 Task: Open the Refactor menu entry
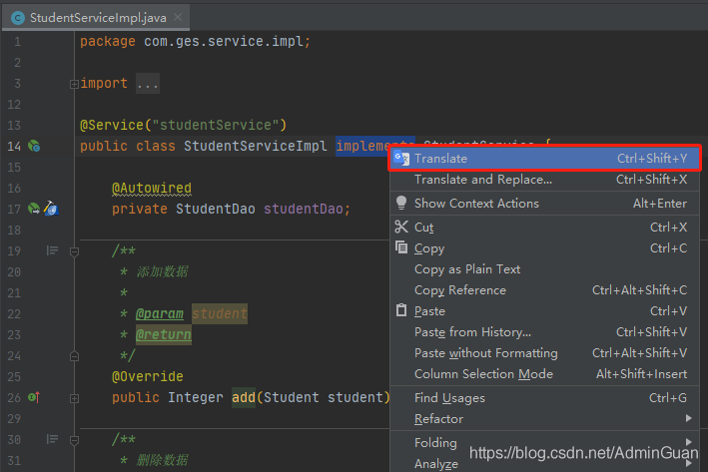544,419
